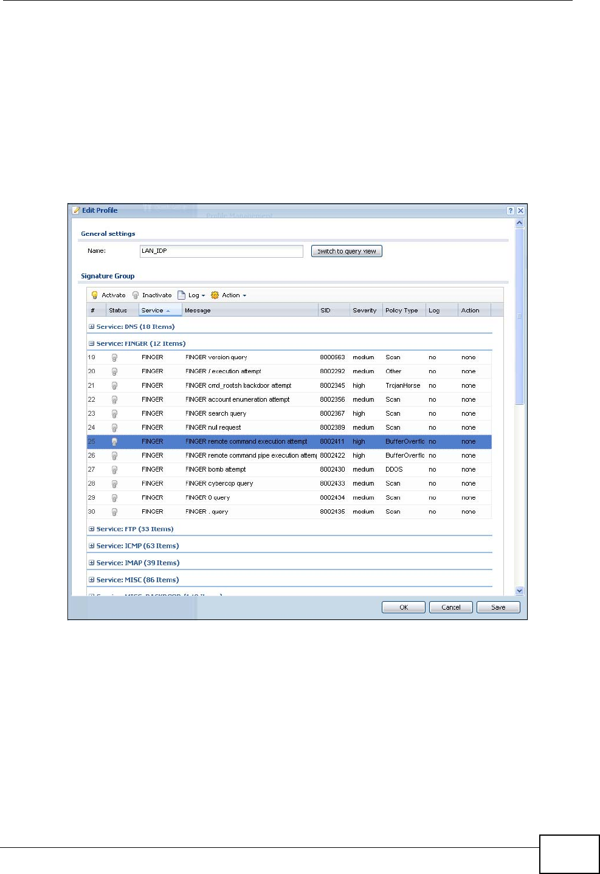Click the SID column header
The height and width of the screenshot is (874, 600).
click(x=334, y=310)
